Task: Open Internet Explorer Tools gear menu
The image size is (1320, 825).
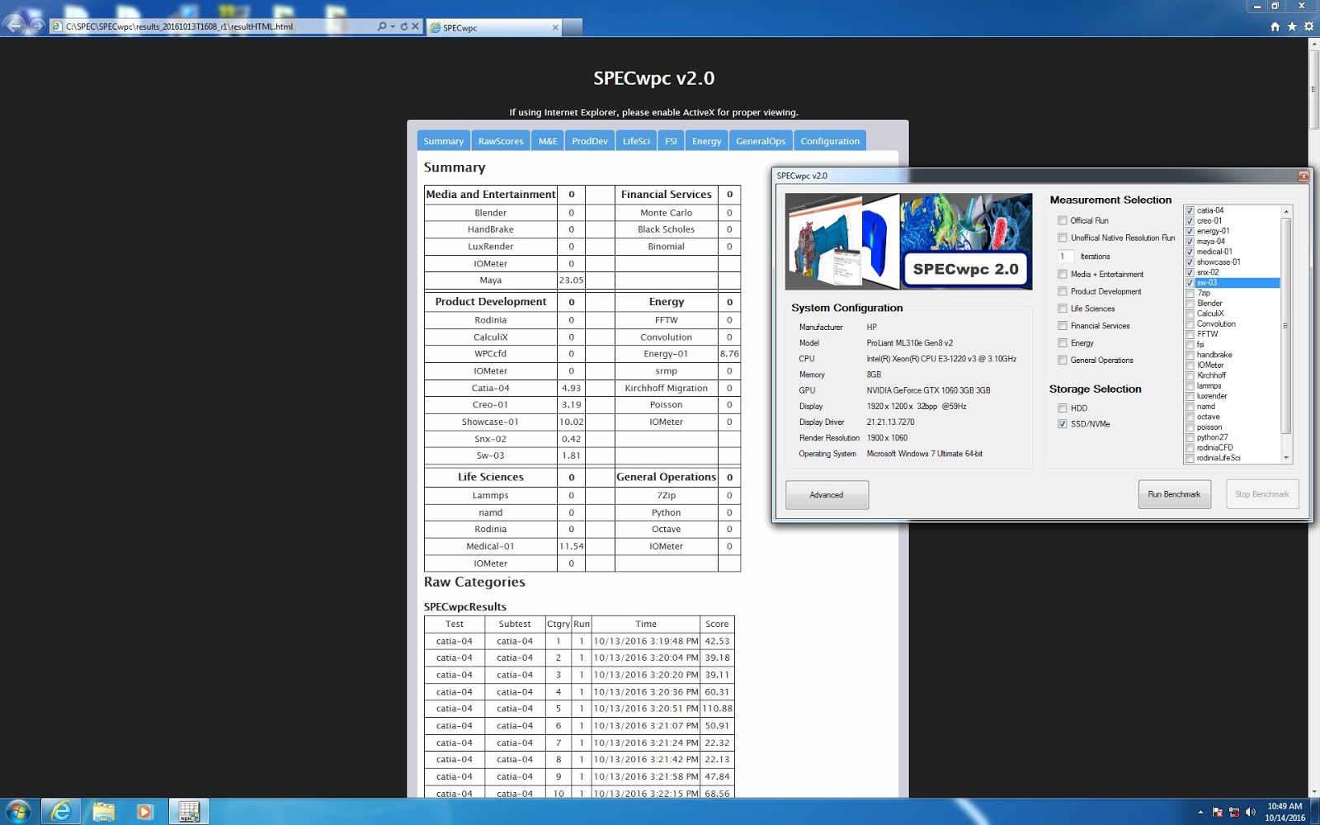Action: (1308, 26)
